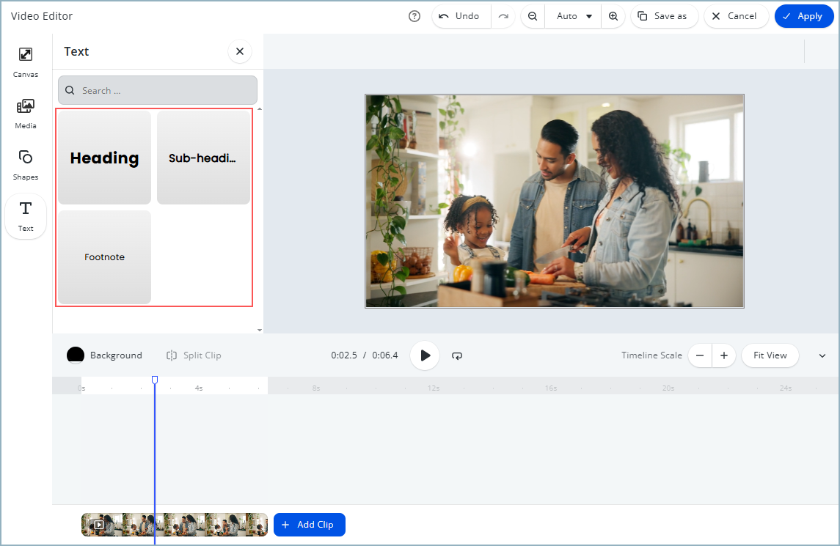Toggle loop playback
The height and width of the screenshot is (546, 840).
point(457,355)
